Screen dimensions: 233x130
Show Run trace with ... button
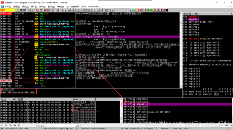point(98,10)
